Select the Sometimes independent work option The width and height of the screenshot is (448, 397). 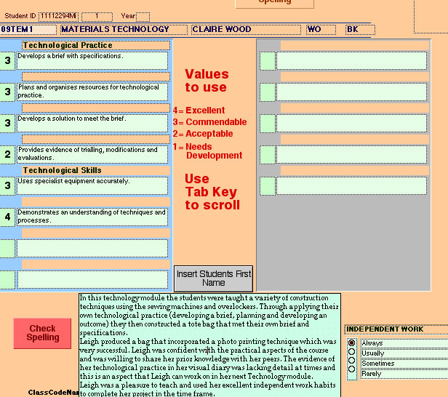tap(352, 360)
